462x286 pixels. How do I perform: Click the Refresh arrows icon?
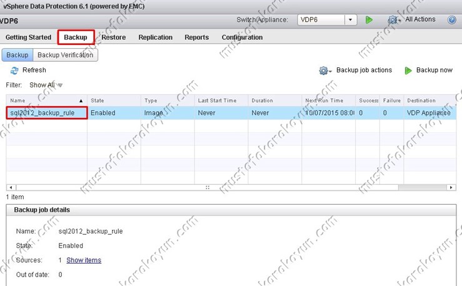(x=14, y=71)
